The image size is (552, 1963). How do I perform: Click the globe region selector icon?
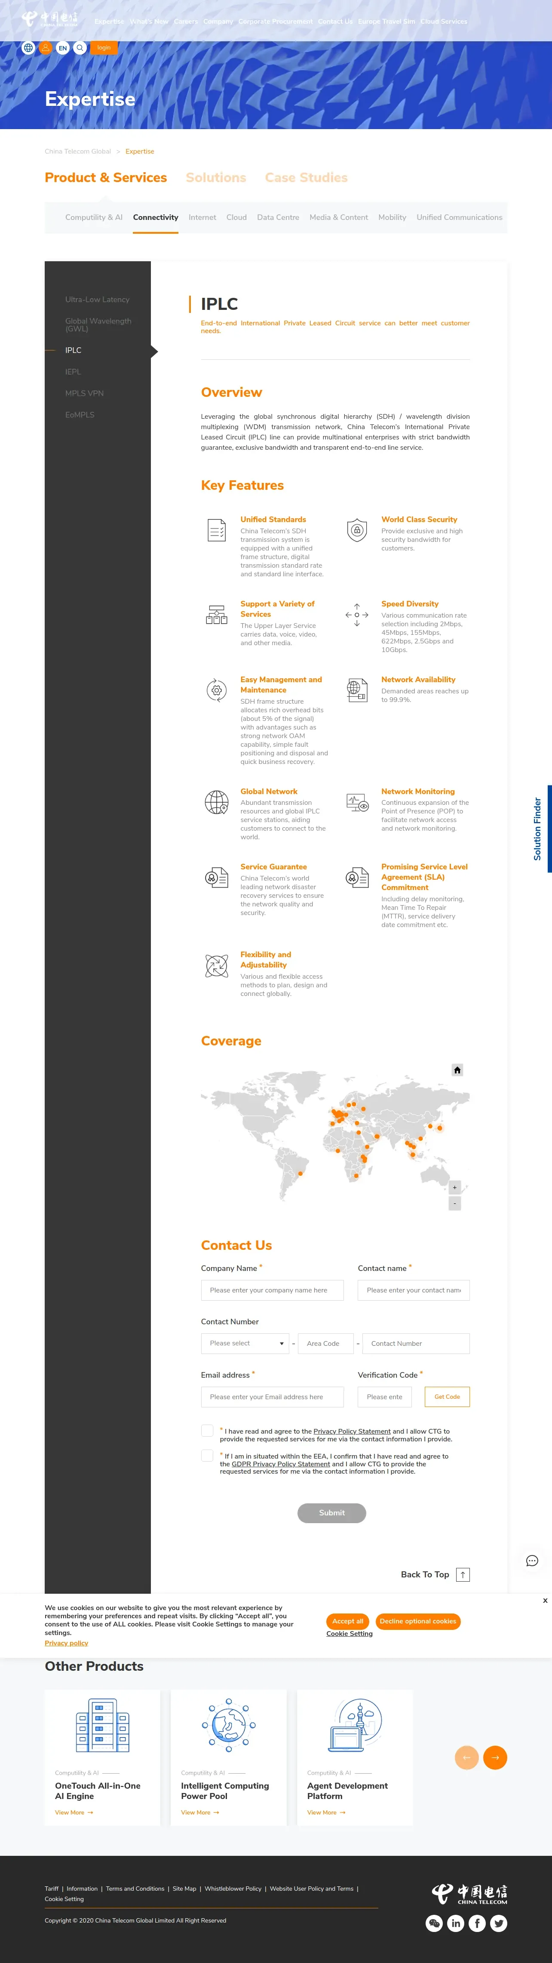[28, 48]
